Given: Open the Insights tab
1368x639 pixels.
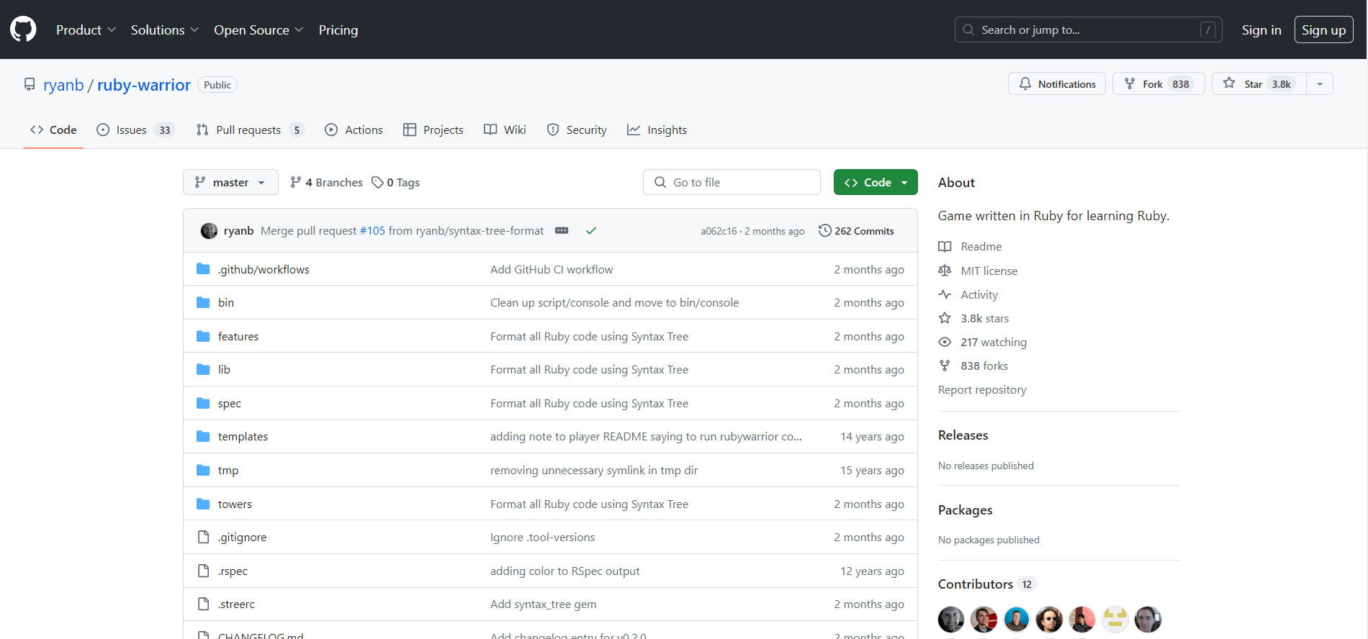Looking at the screenshot, I should (657, 130).
